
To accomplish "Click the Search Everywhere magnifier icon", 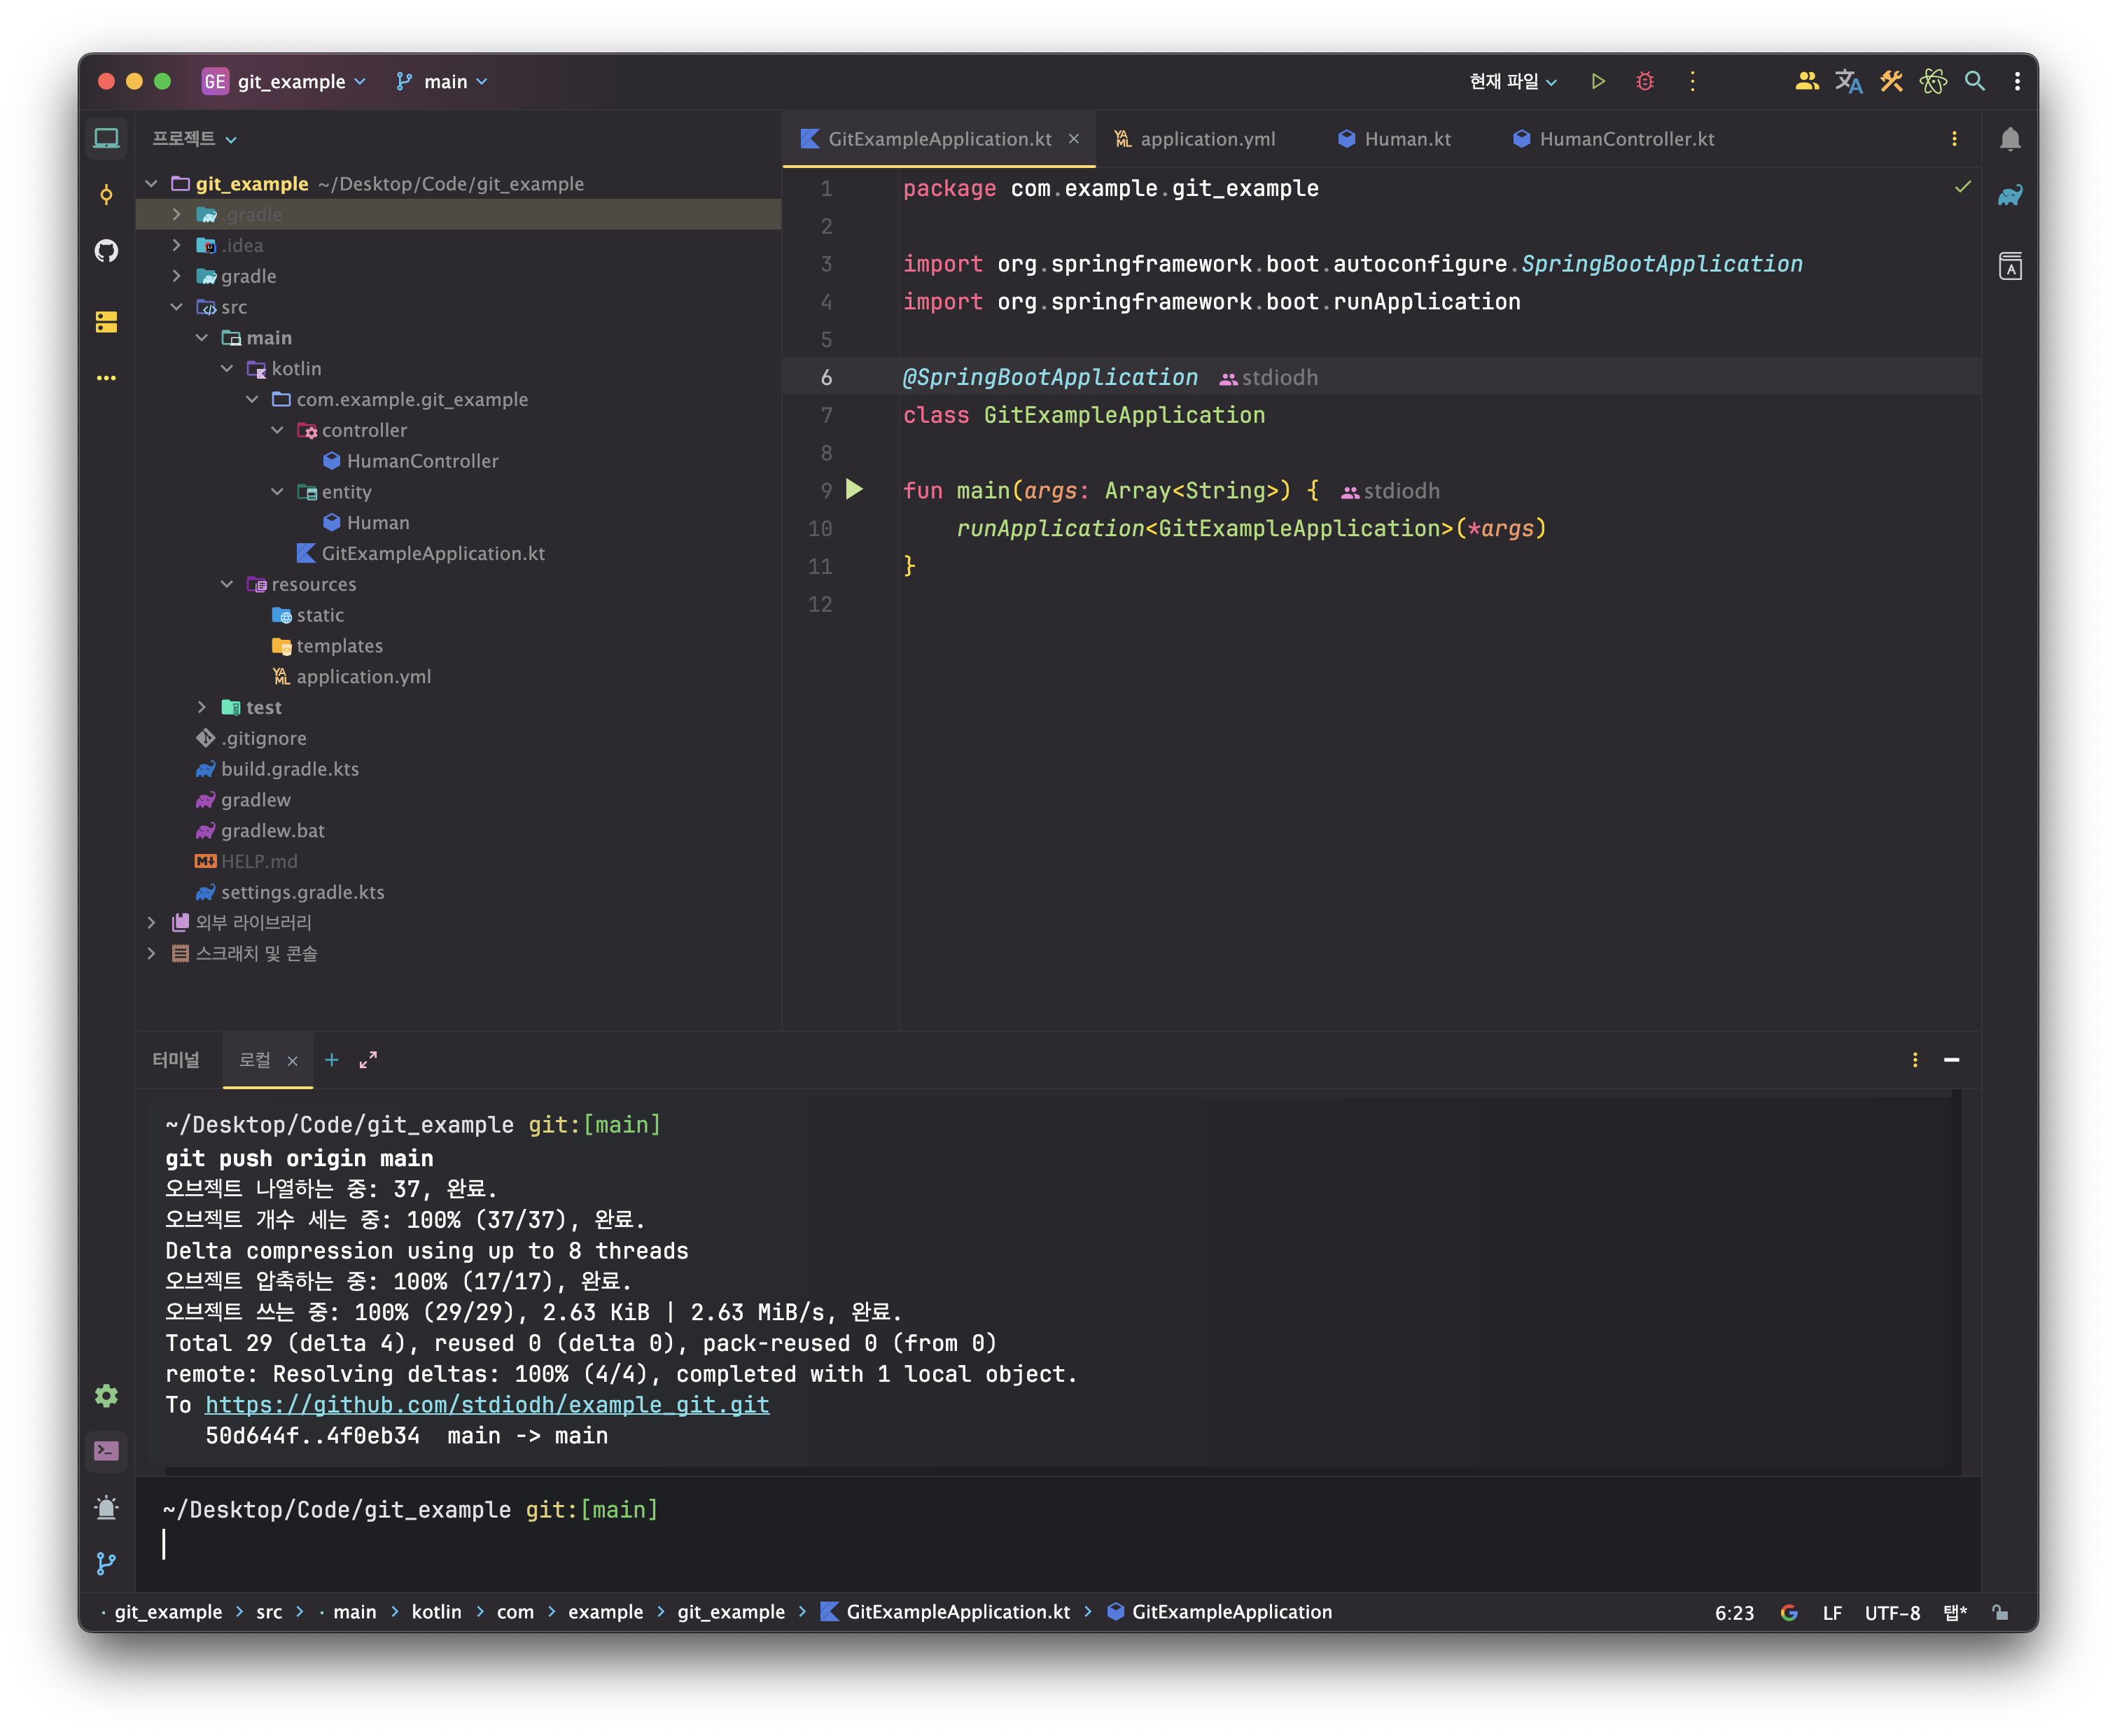I will pyautogui.click(x=1974, y=82).
